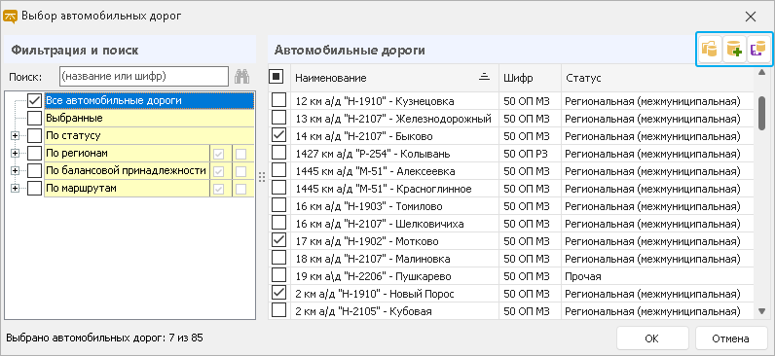Image resolution: width=775 pixels, height=356 pixels.
Task: Expand the По регионам tree node
Action: (x=15, y=154)
